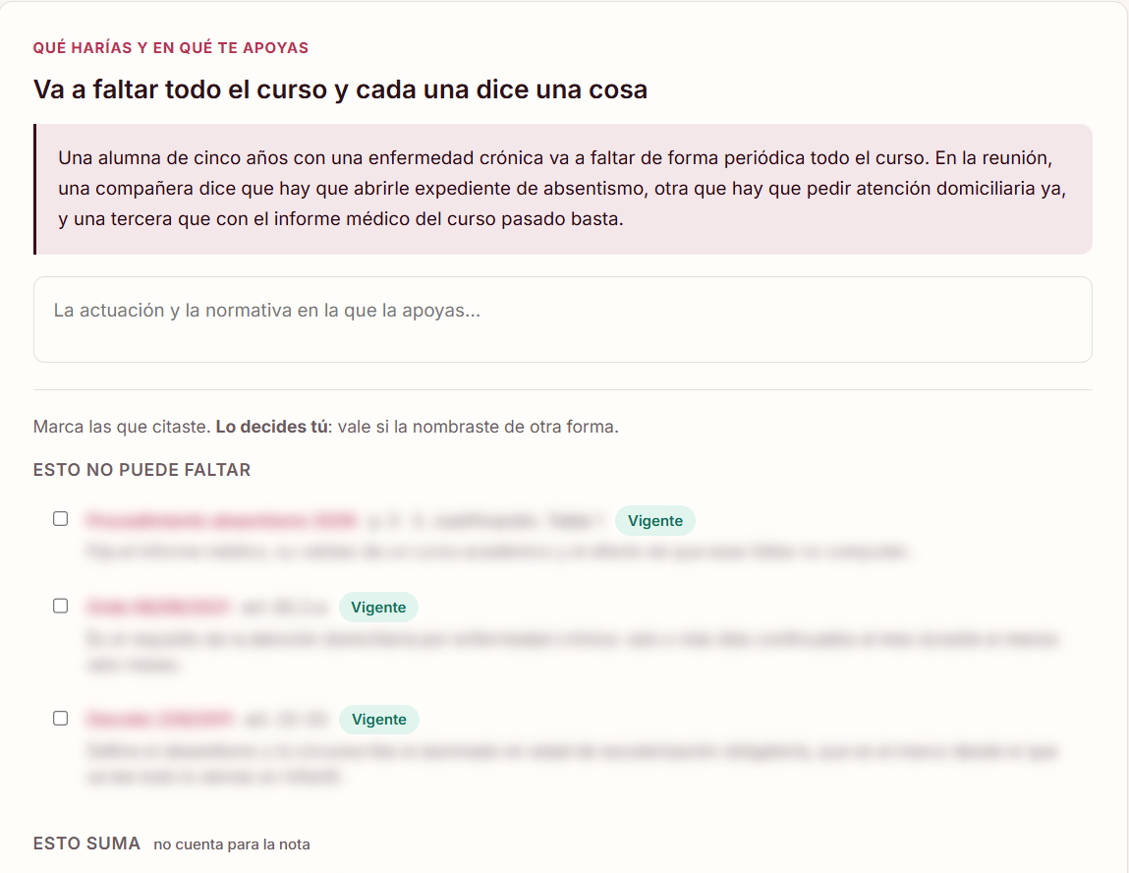Viewport: 1129px width, 873px height.
Task: Click the Vigente badge on the second norm row
Action: point(378,608)
